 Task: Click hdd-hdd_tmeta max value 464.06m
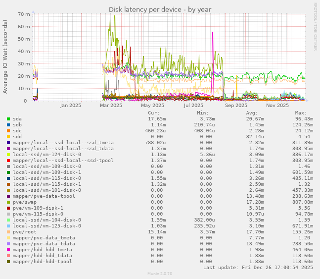click(x=303, y=250)
